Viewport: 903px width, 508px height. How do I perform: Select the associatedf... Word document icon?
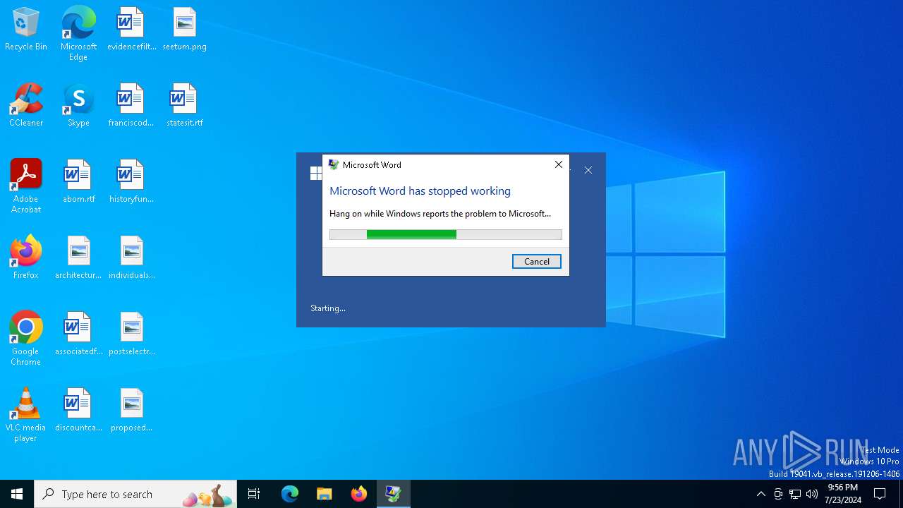78,334
